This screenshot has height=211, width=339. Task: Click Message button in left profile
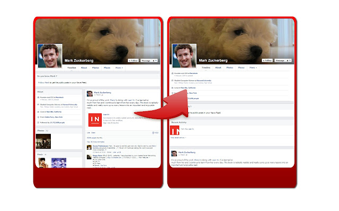[x=146, y=61]
